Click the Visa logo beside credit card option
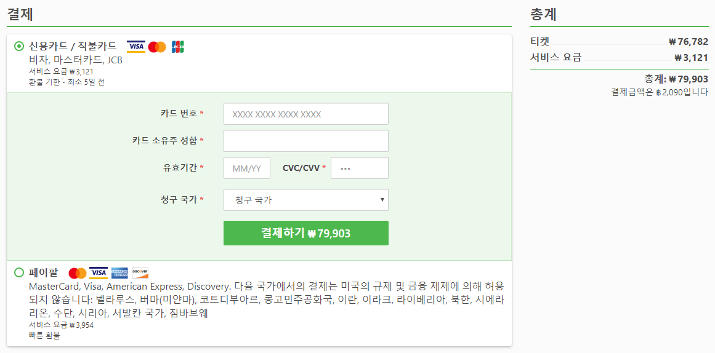Screen dimensions: 715x353 136,47
